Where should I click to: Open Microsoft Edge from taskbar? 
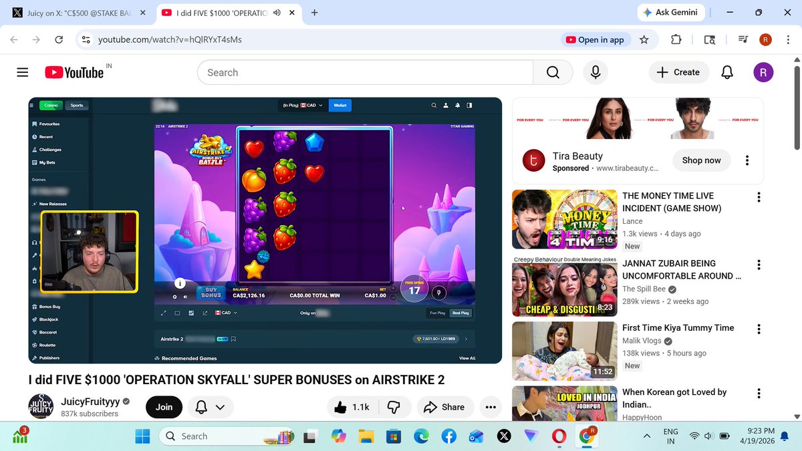421,436
